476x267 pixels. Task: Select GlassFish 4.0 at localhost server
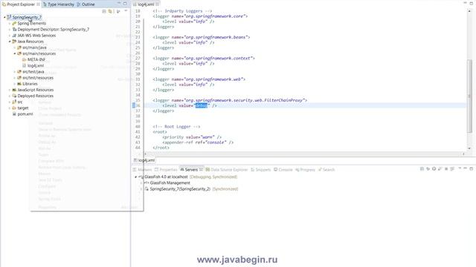coord(166,177)
